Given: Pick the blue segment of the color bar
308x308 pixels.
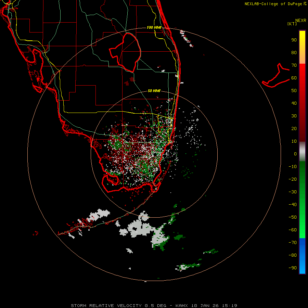Looking at the screenshot, I should (302, 256).
